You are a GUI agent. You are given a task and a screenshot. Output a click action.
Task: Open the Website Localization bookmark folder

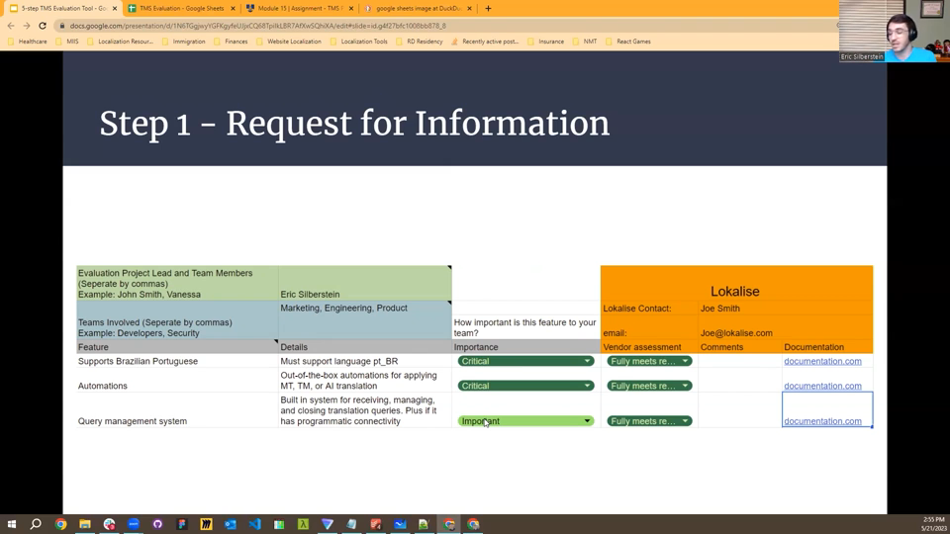(x=288, y=42)
